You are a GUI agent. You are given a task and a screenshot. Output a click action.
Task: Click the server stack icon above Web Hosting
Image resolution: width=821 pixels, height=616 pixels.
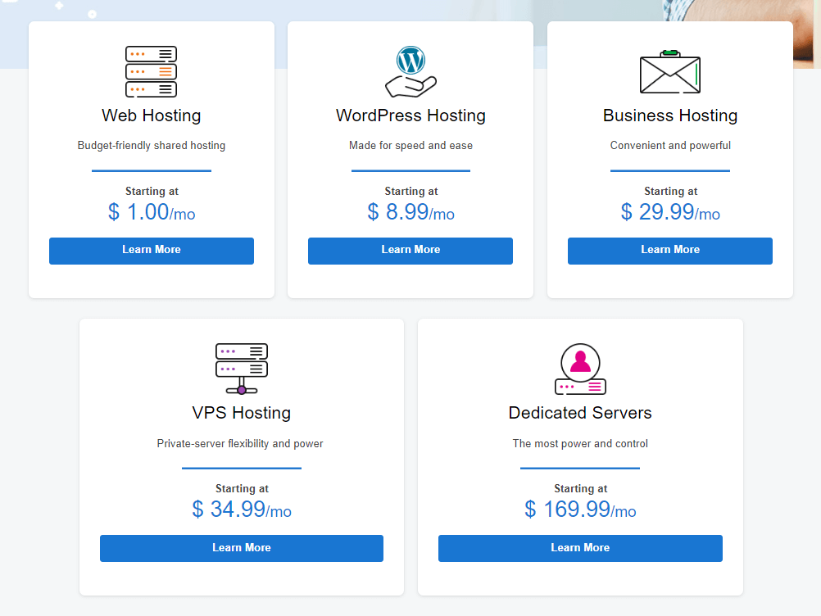[151, 71]
